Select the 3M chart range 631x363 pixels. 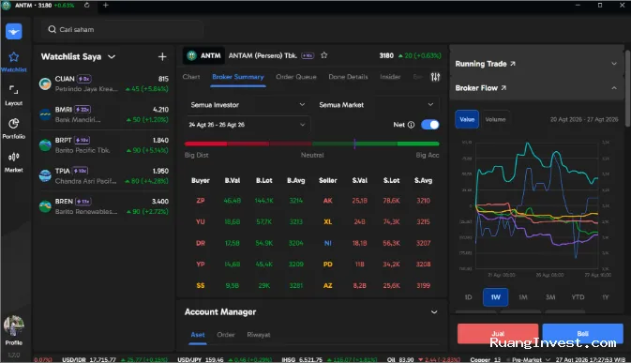coord(550,297)
